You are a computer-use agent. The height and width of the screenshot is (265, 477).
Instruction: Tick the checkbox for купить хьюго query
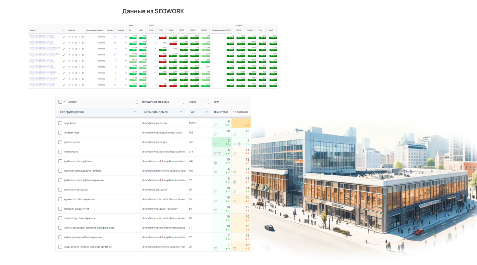tap(60, 142)
